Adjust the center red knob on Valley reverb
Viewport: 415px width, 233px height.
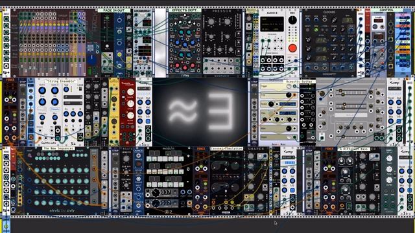click(x=185, y=68)
